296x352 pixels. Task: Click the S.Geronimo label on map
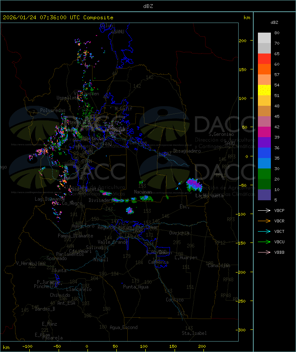click(x=221, y=135)
